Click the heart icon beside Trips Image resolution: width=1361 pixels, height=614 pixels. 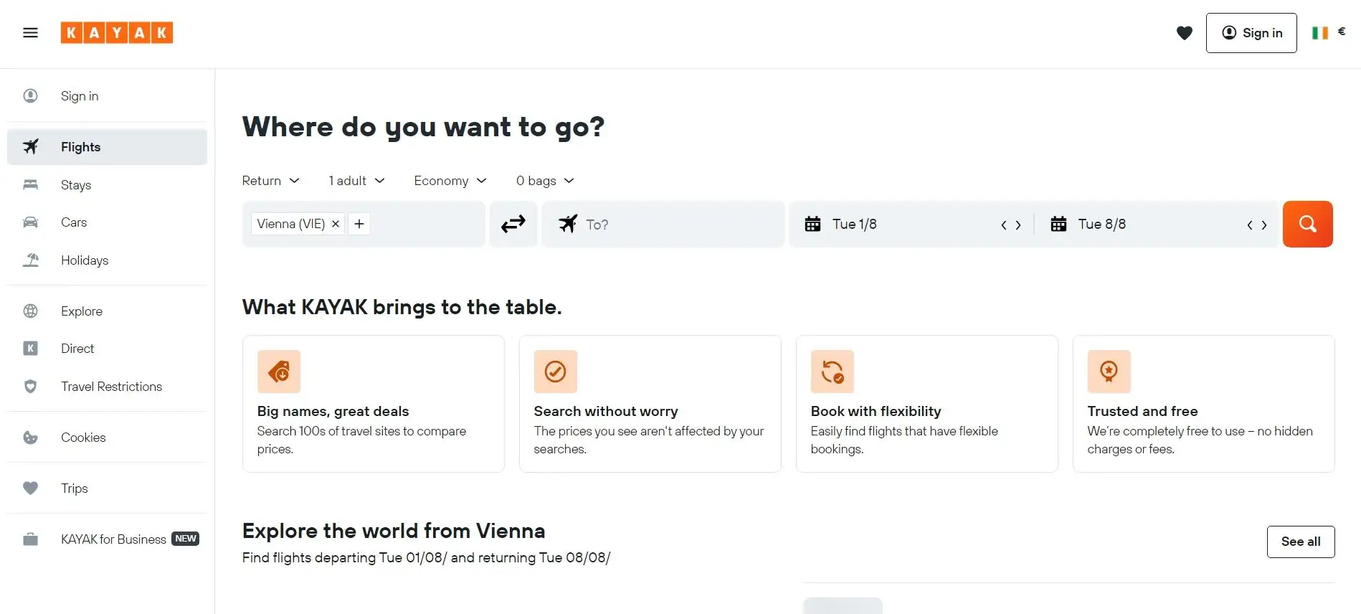[30, 488]
